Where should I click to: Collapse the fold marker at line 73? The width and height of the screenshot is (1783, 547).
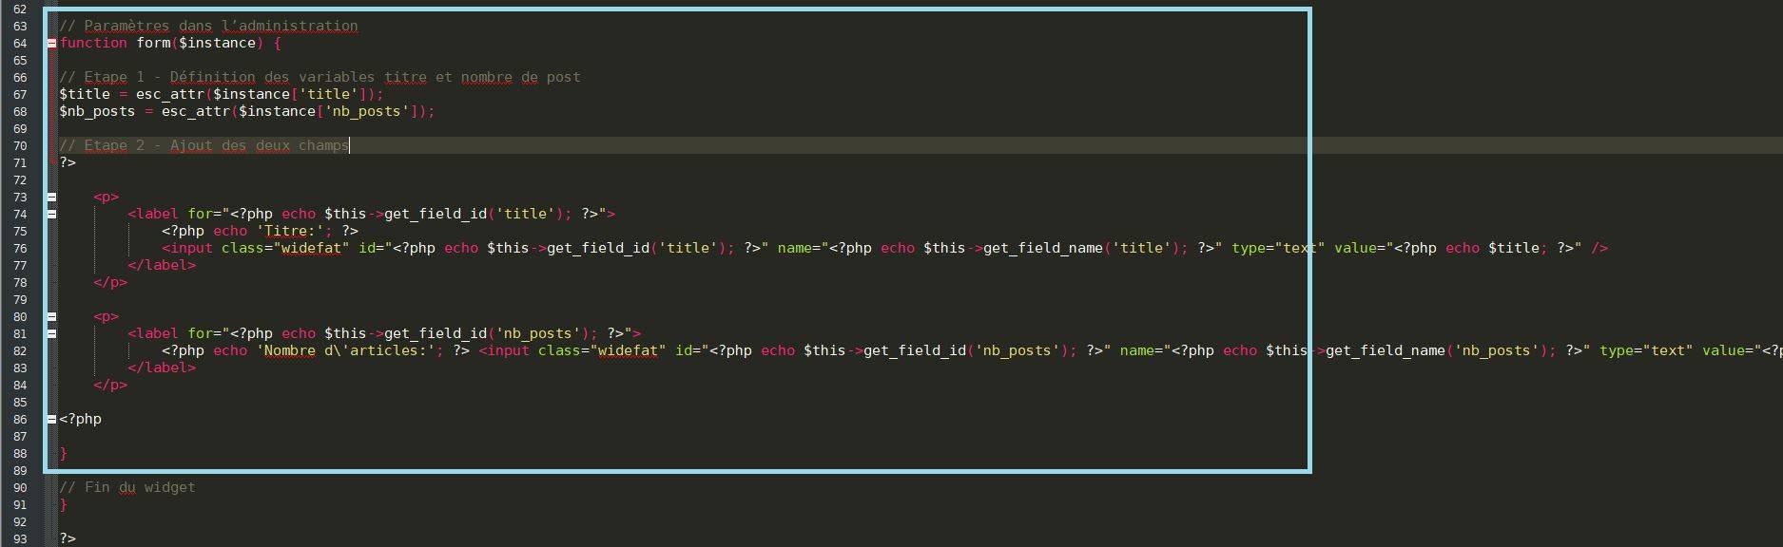[x=51, y=198]
